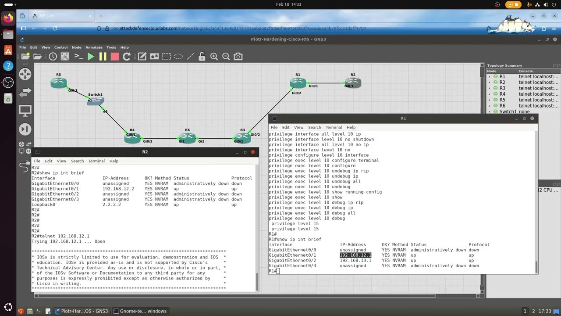Screen dimensions: 561x316
Task: Click R2 terminal vertical scrollbar
Action: pos(257,281)
